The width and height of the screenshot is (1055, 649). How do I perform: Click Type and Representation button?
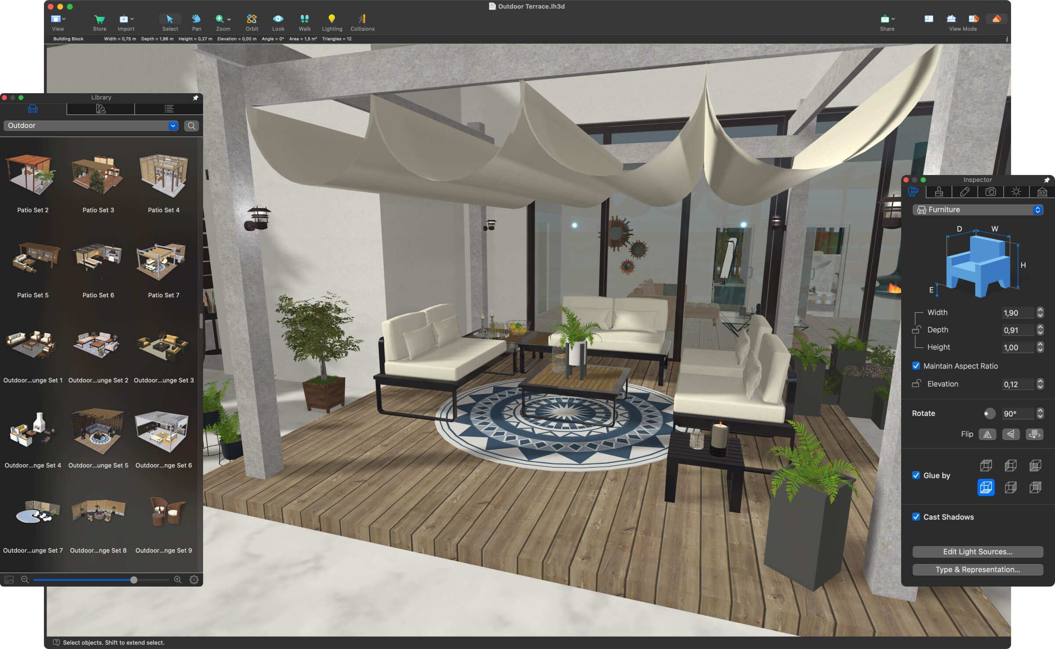point(977,569)
